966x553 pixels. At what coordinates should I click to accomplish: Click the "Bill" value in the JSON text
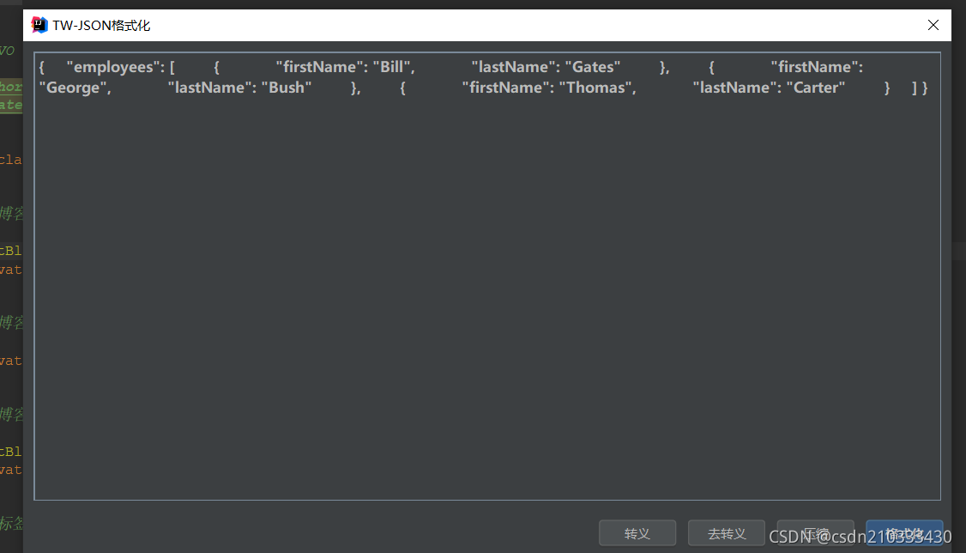pos(391,67)
